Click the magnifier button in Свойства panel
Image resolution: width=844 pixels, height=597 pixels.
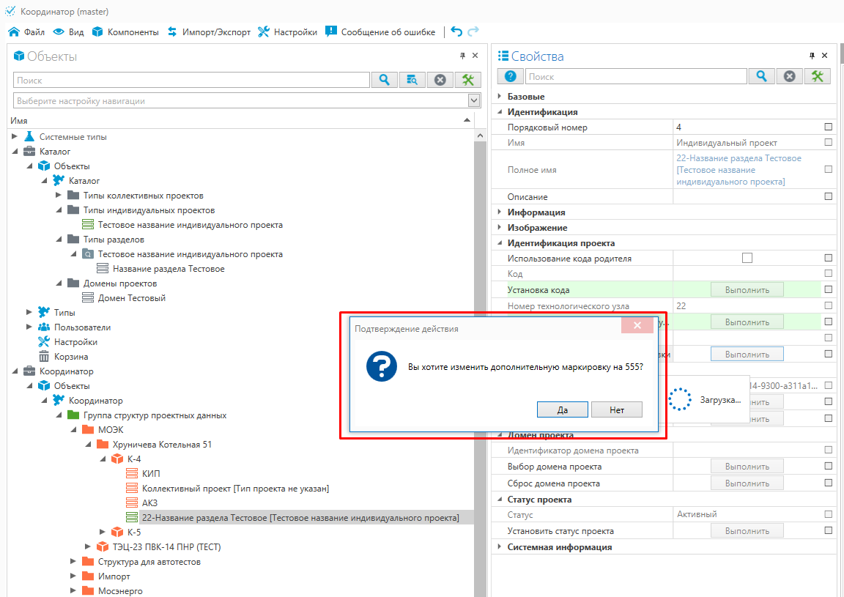[762, 76]
